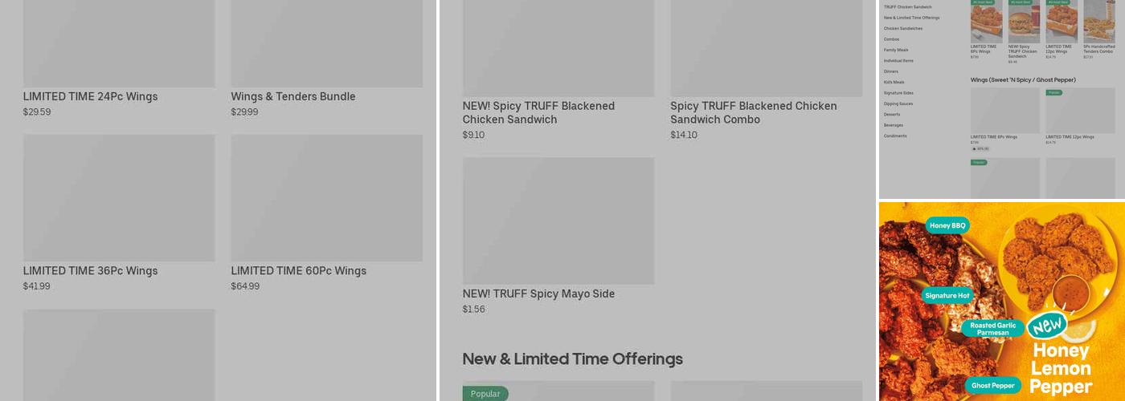Click the green New badge on the wings banner

pyautogui.click(x=1046, y=326)
